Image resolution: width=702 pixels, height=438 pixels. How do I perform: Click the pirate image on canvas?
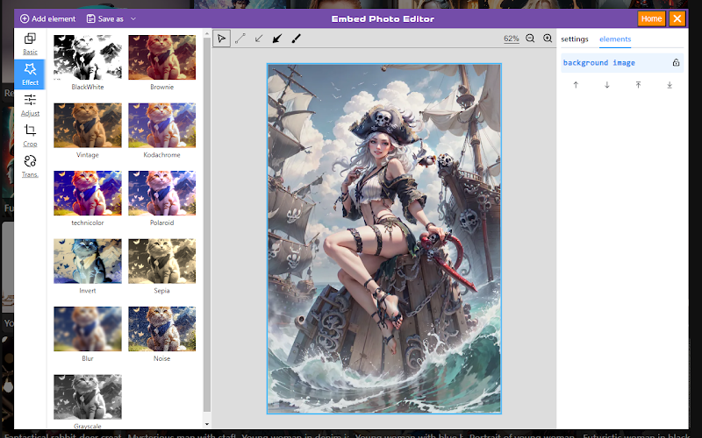[x=384, y=238]
